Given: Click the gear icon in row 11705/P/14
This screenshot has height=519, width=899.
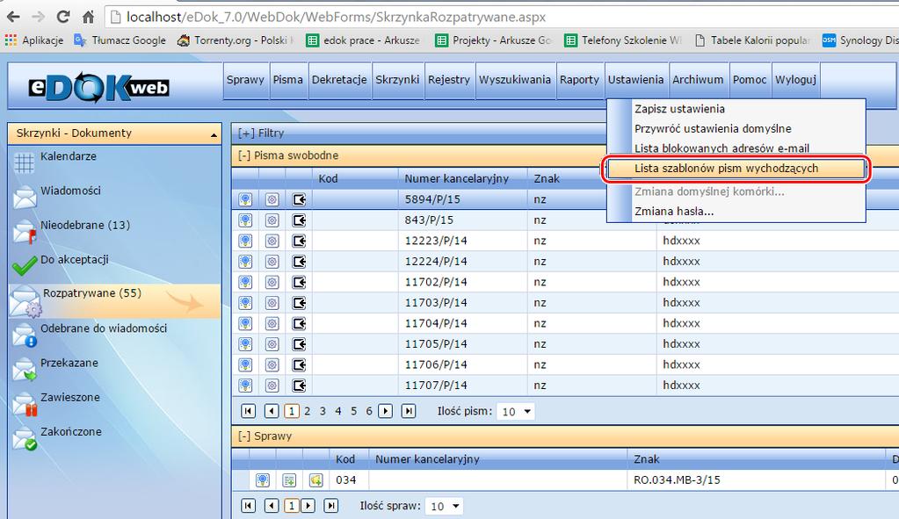Looking at the screenshot, I should [272, 343].
